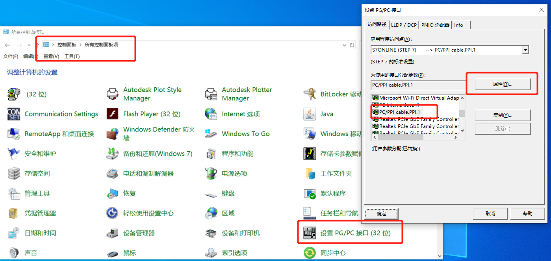Open the Java coffee cup icon

(x=310, y=114)
